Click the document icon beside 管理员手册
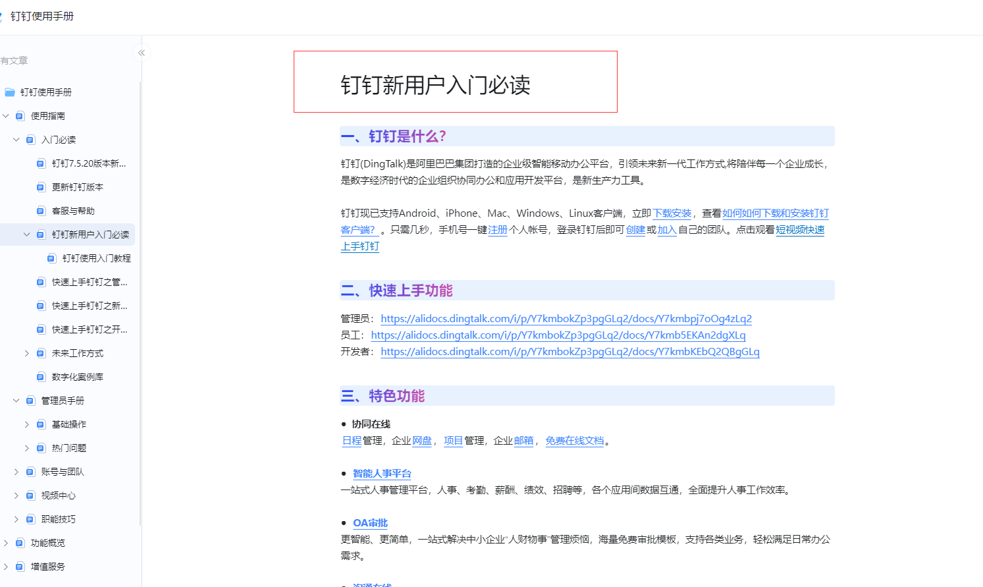Screen dimensions: 983x587 pos(30,401)
